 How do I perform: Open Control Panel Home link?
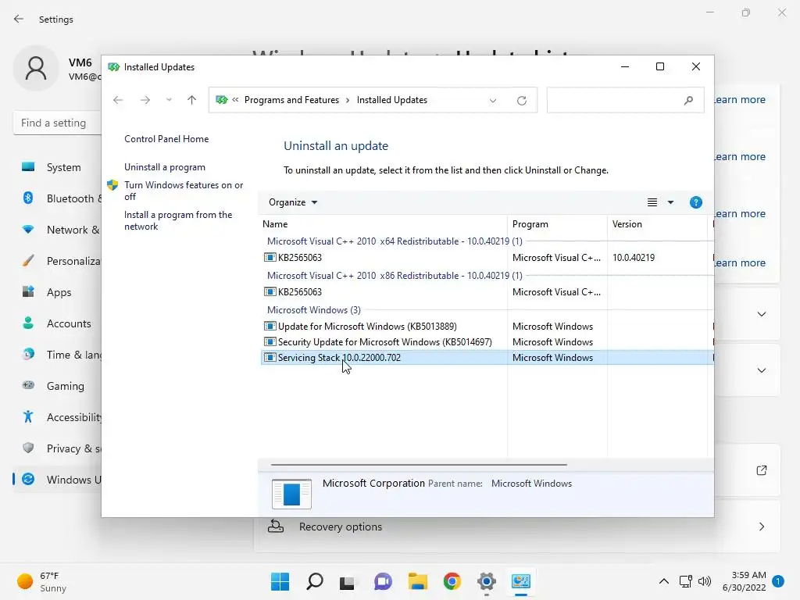coord(166,139)
